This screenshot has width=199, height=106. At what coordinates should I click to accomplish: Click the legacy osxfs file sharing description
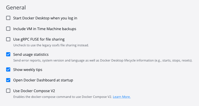point(51,45)
